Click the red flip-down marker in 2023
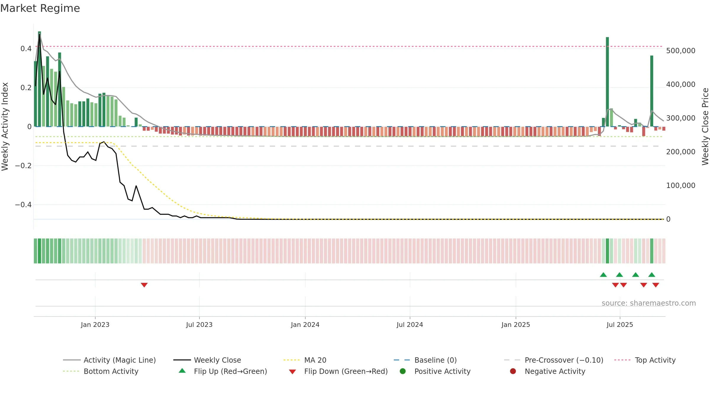Viewport: 710px width, 399px height. (144, 285)
